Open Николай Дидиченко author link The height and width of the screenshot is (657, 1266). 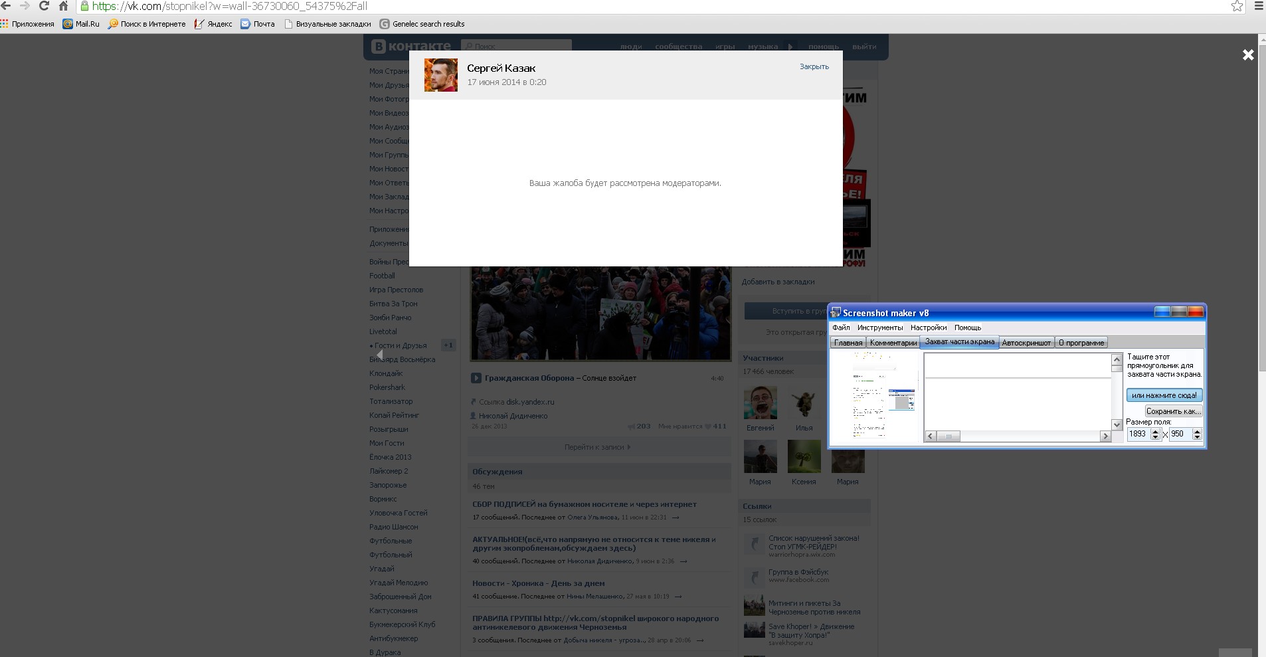513,416
